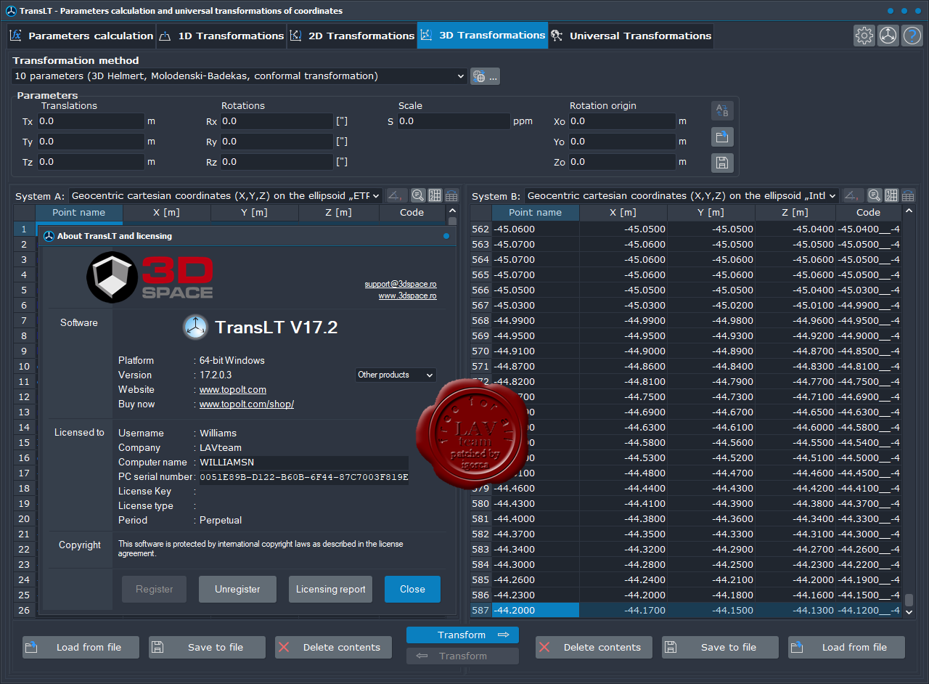This screenshot has width=929, height=684.
Task: Click System B Load from file button
Action: pos(846,647)
